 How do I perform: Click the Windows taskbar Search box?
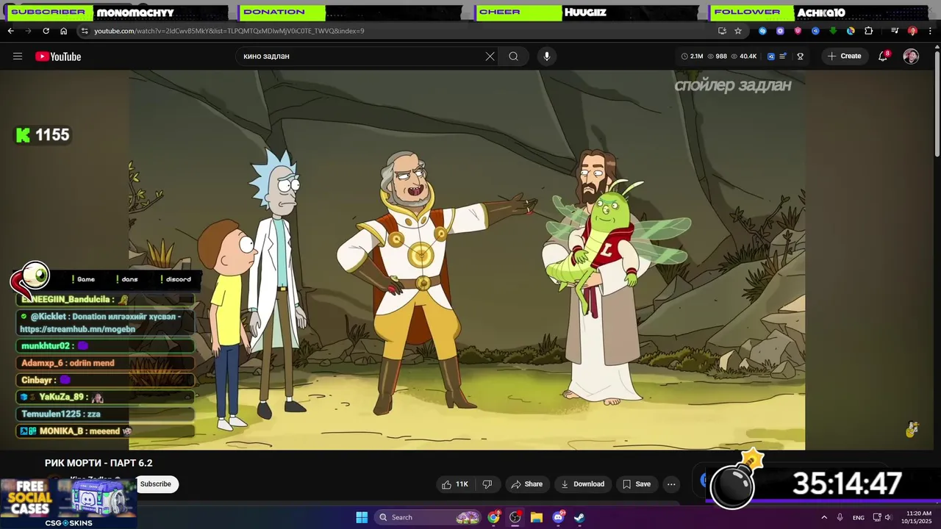[429, 517]
